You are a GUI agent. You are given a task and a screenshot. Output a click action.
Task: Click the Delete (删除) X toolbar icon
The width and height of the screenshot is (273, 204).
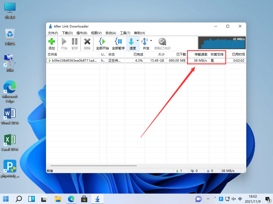[87, 42]
